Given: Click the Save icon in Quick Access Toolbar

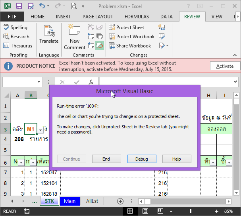Looking at the screenshot, I should (x=19, y=6).
